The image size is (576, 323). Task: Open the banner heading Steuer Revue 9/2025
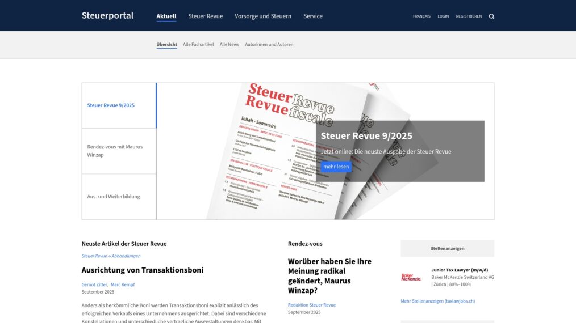366,135
